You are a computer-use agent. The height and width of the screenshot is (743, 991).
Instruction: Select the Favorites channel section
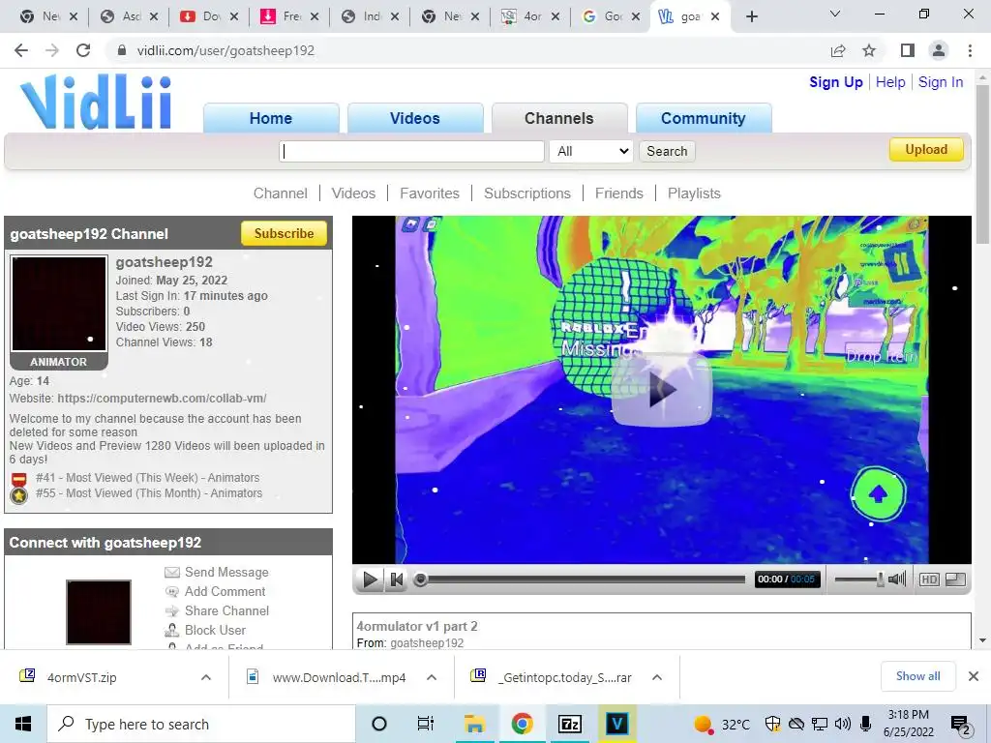pyautogui.click(x=430, y=193)
